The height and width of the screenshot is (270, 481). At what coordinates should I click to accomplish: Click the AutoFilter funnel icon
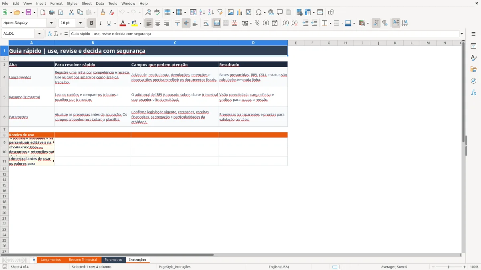point(220,12)
